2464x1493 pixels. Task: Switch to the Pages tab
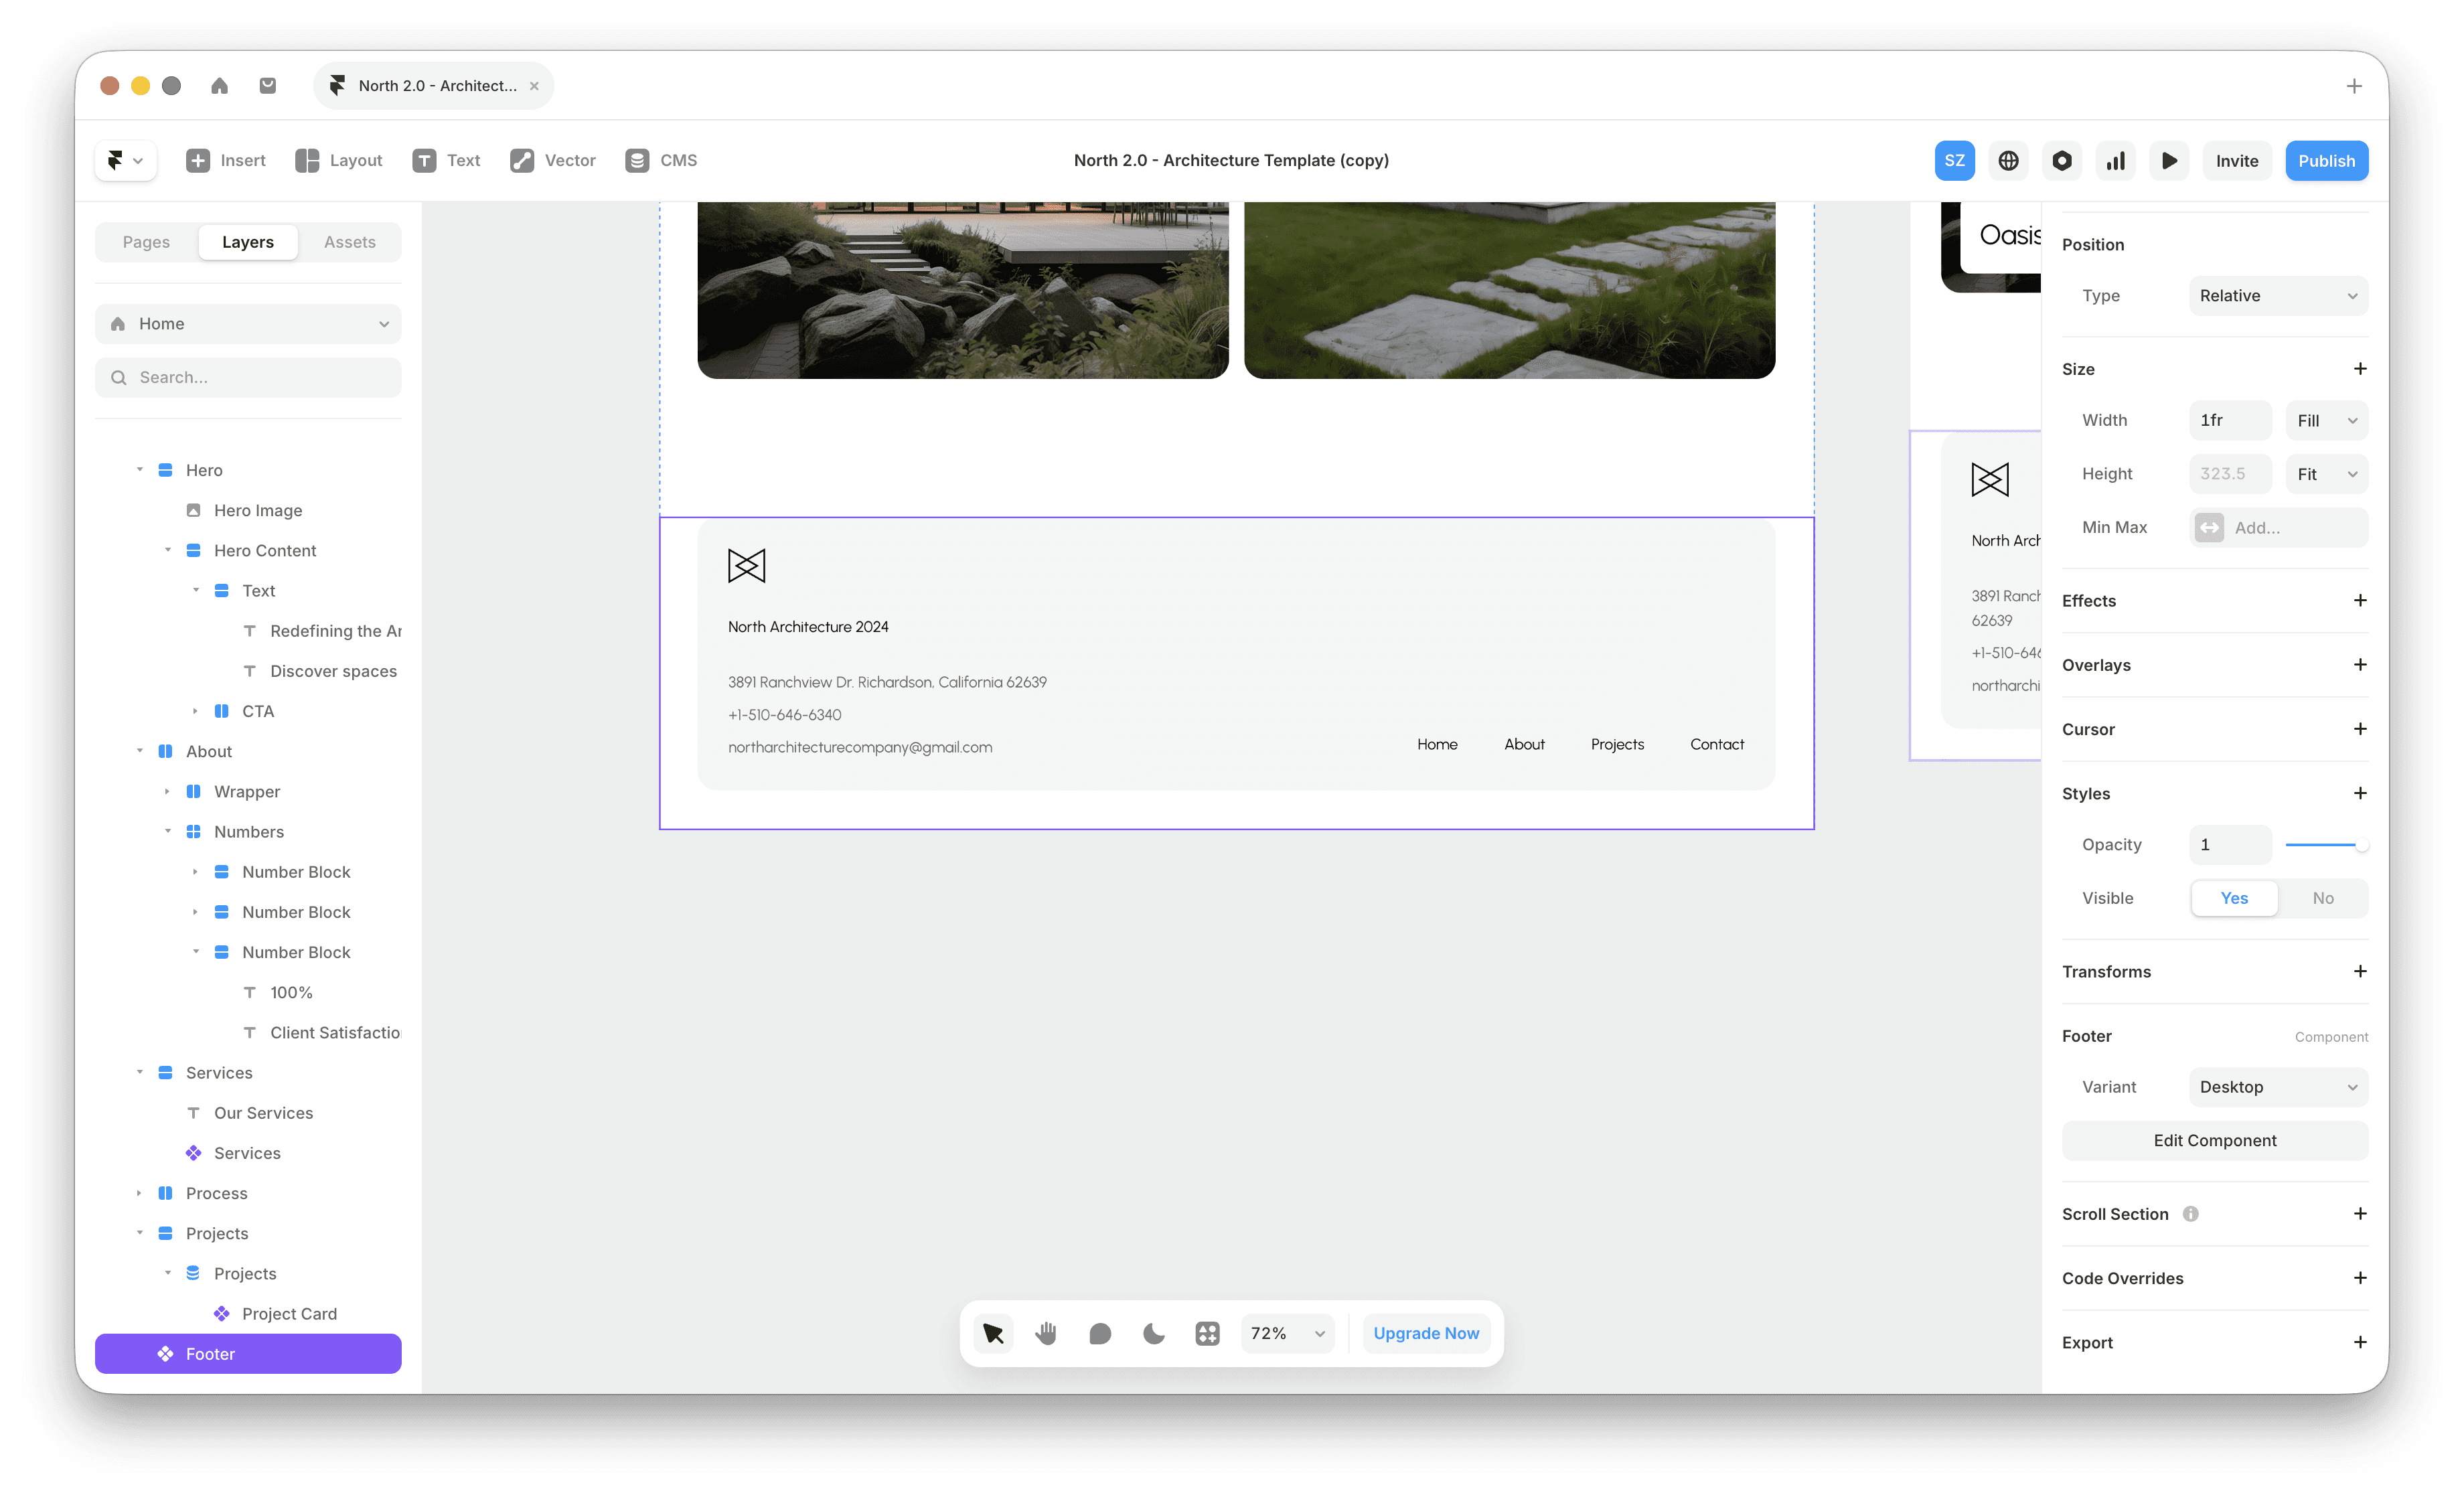146,242
